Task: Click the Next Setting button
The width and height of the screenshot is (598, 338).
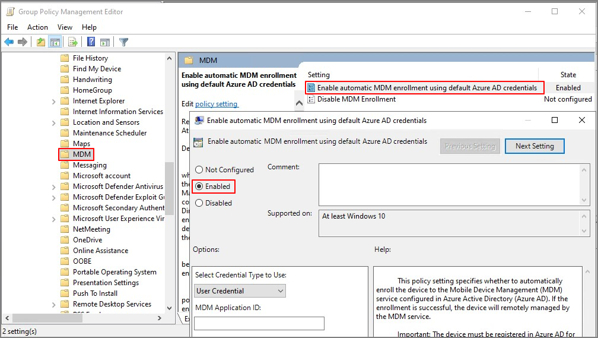Action: pyautogui.click(x=535, y=146)
